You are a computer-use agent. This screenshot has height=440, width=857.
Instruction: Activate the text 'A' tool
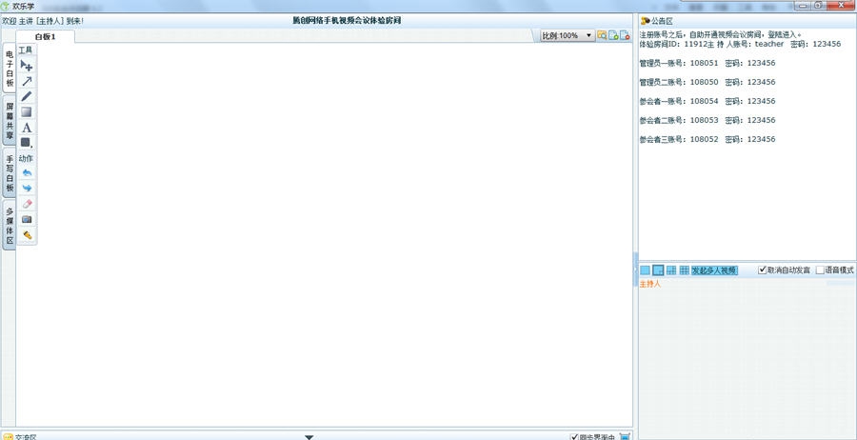[x=27, y=128]
